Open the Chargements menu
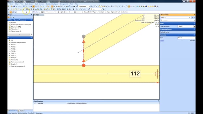Screen dimensions: 203x114 pos(64,4)
